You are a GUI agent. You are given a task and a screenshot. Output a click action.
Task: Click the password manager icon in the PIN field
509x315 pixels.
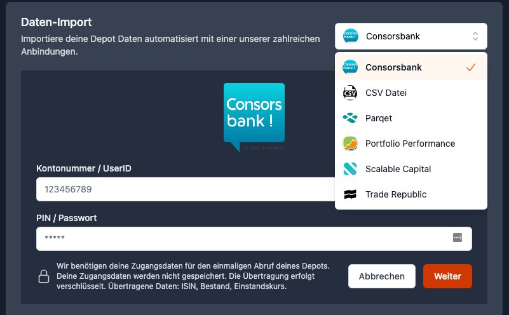[x=458, y=238]
